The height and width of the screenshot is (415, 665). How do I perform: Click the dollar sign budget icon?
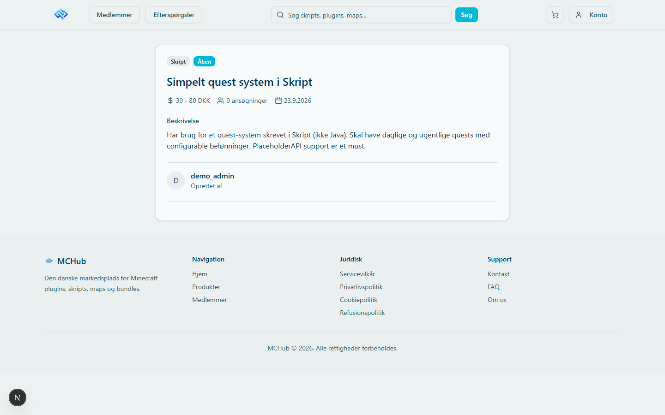[170, 101]
